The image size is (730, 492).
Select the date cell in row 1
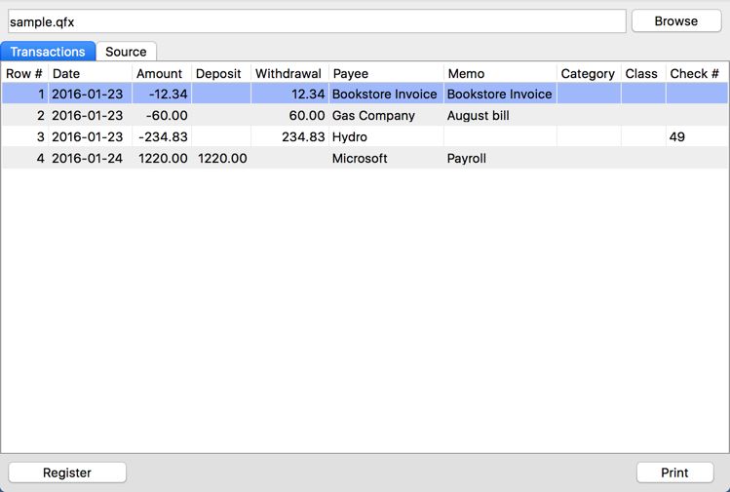(x=90, y=94)
